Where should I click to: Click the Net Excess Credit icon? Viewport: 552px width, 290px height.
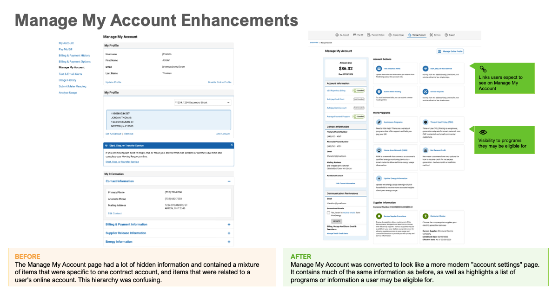(426, 150)
